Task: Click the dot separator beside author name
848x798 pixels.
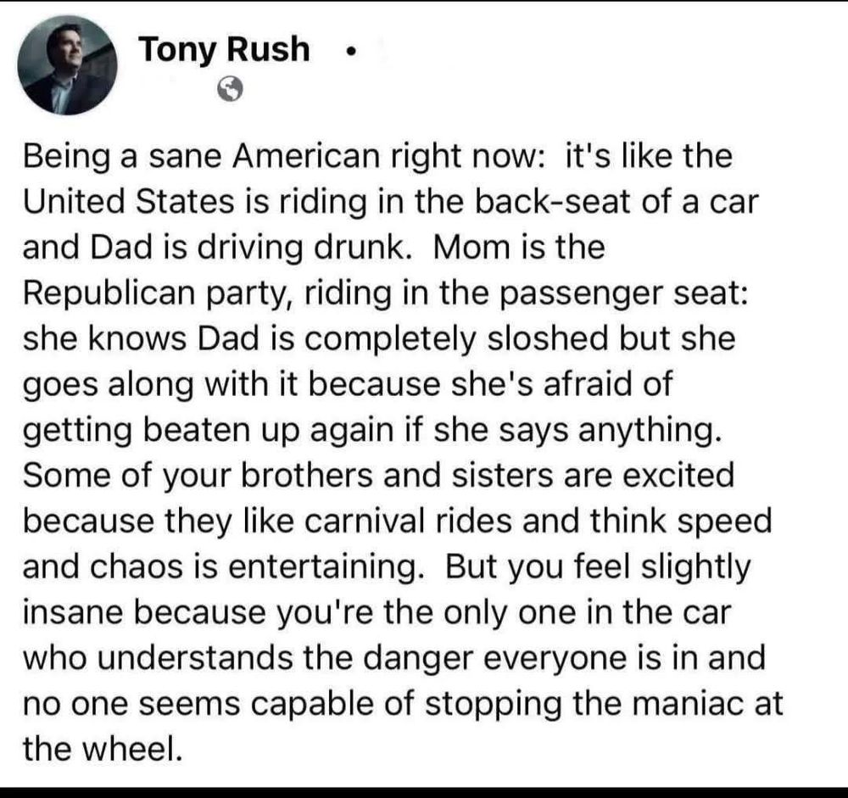Action: click(351, 53)
